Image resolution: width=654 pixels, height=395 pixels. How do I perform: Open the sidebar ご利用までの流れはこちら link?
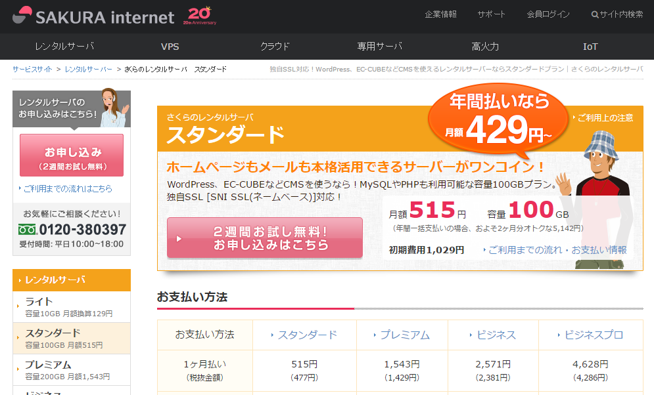coord(68,188)
